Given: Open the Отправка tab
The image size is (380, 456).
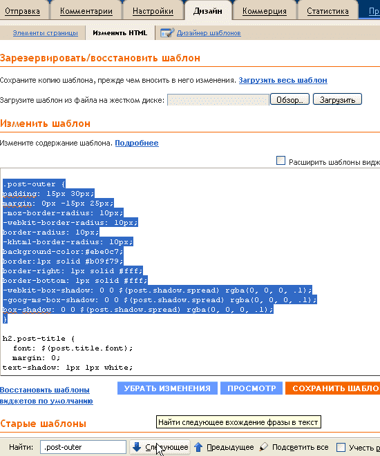Looking at the screenshot, I should coord(22,11).
